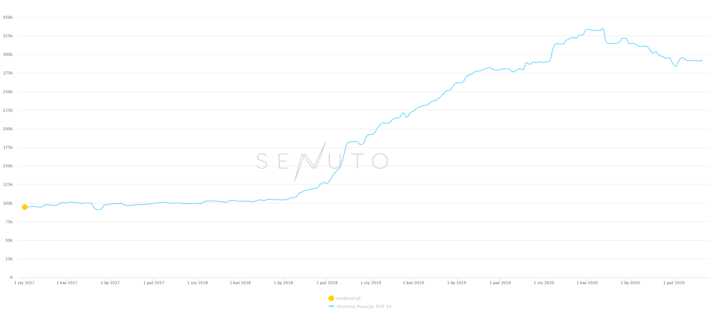Click the '1 lip 2019' x-axis label

pyautogui.click(x=457, y=283)
